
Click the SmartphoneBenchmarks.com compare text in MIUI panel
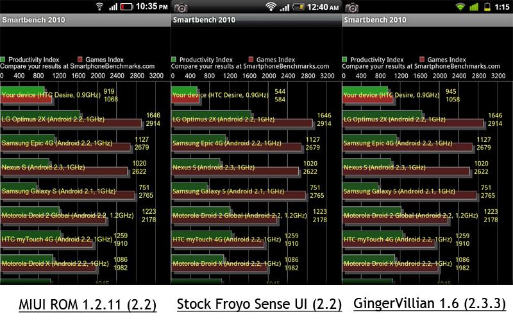(x=78, y=67)
